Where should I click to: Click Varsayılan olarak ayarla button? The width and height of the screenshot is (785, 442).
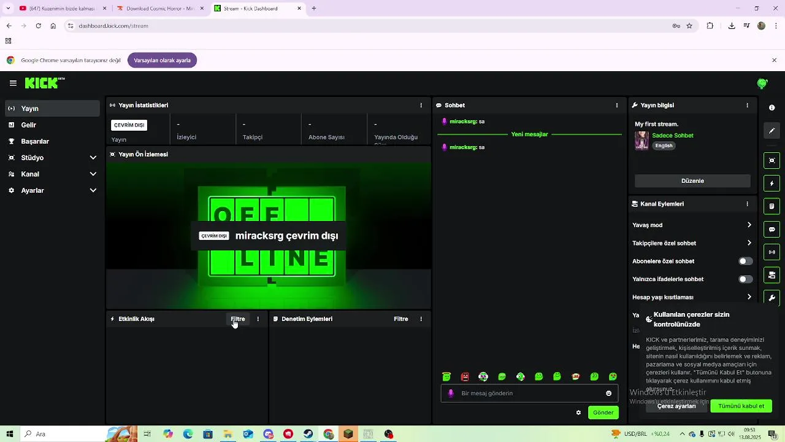[x=163, y=60]
